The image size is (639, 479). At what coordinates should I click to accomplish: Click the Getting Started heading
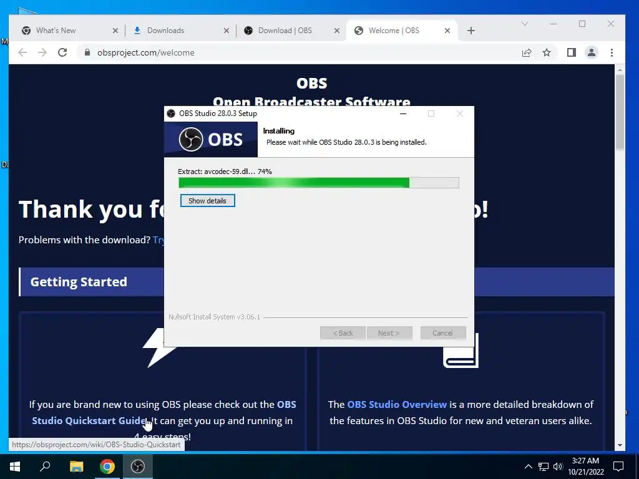[79, 282]
